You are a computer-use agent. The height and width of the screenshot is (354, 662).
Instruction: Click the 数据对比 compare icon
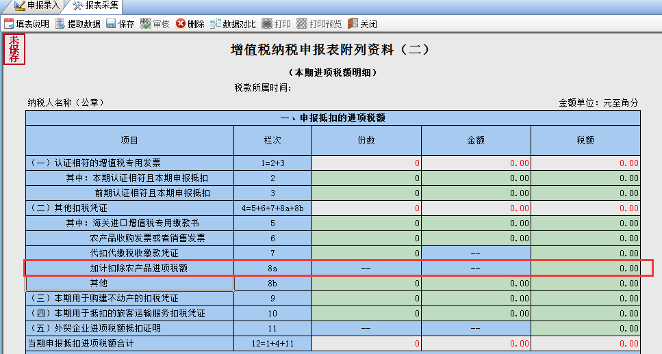click(216, 24)
